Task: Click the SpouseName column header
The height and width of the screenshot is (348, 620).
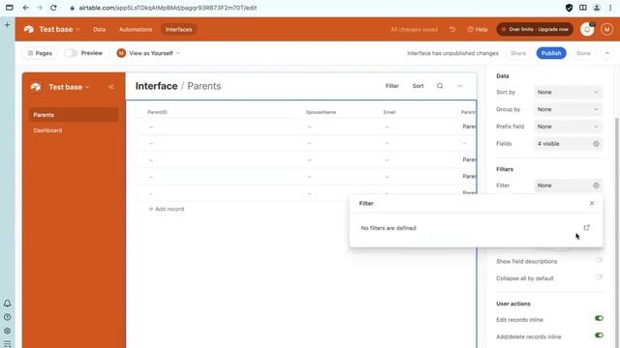Action: pos(321,112)
